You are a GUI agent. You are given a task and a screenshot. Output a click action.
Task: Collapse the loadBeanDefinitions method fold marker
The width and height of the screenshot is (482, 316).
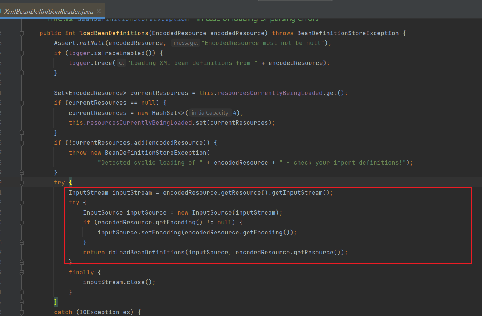21,33
